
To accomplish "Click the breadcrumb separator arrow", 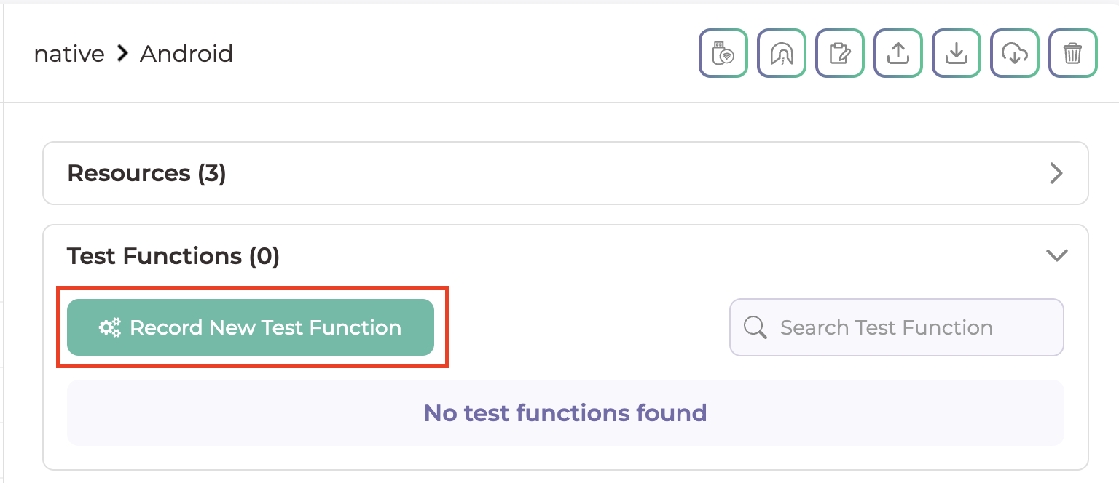I will pyautogui.click(x=122, y=53).
